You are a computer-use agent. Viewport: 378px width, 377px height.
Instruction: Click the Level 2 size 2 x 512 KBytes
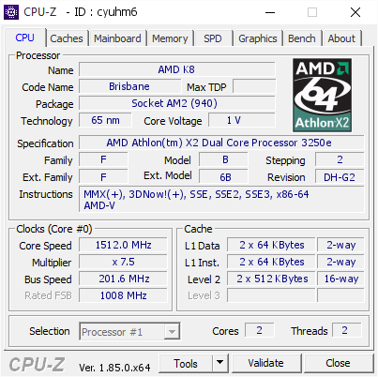[271, 279]
